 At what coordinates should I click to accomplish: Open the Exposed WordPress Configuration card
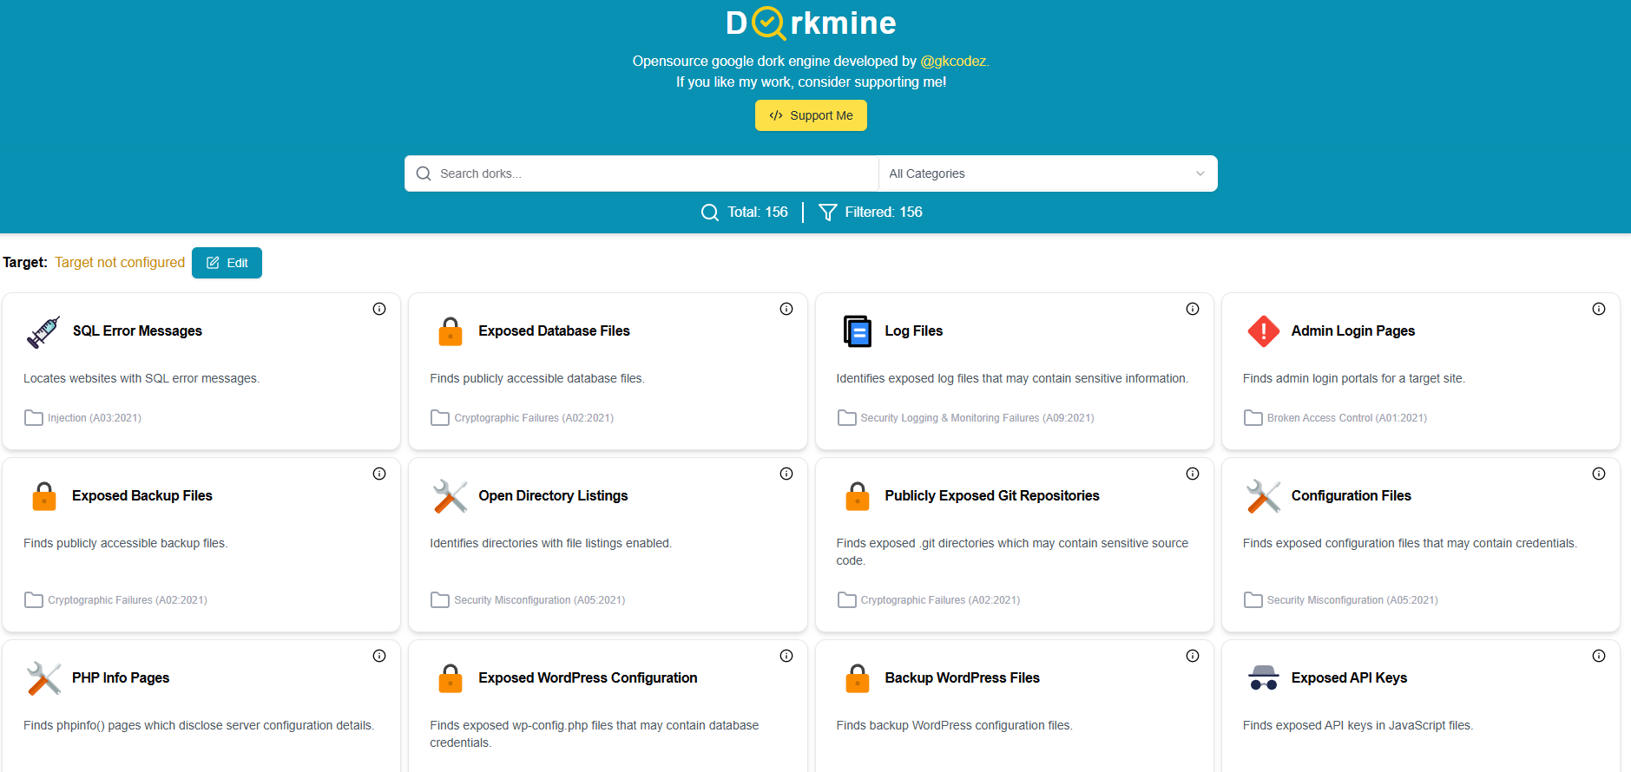[x=588, y=678]
